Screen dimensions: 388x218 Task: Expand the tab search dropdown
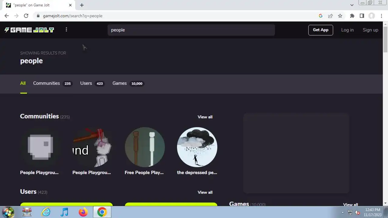352,5
